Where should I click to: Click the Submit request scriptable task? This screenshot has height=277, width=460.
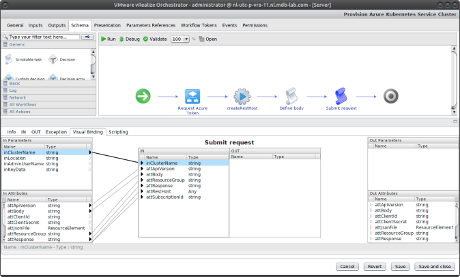tap(341, 96)
